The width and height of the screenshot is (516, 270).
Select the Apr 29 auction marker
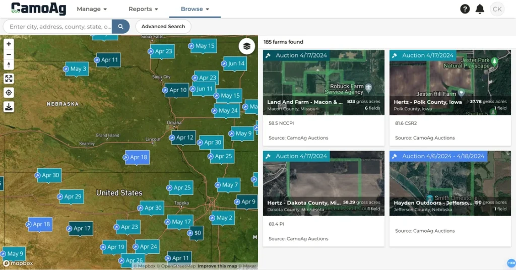[x=71, y=196]
